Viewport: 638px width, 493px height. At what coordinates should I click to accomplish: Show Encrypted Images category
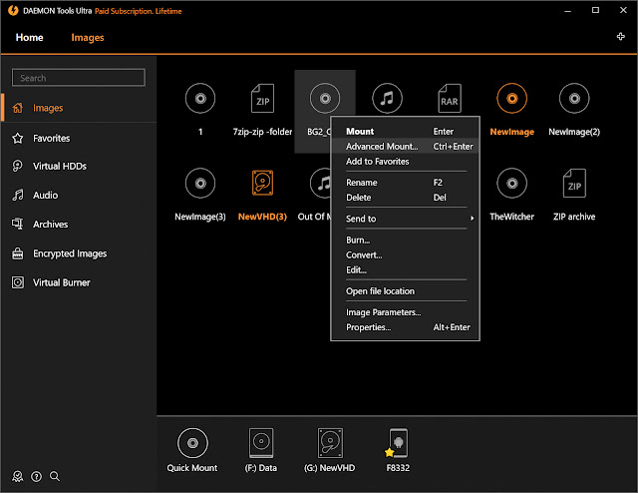pyautogui.click(x=79, y=253)
